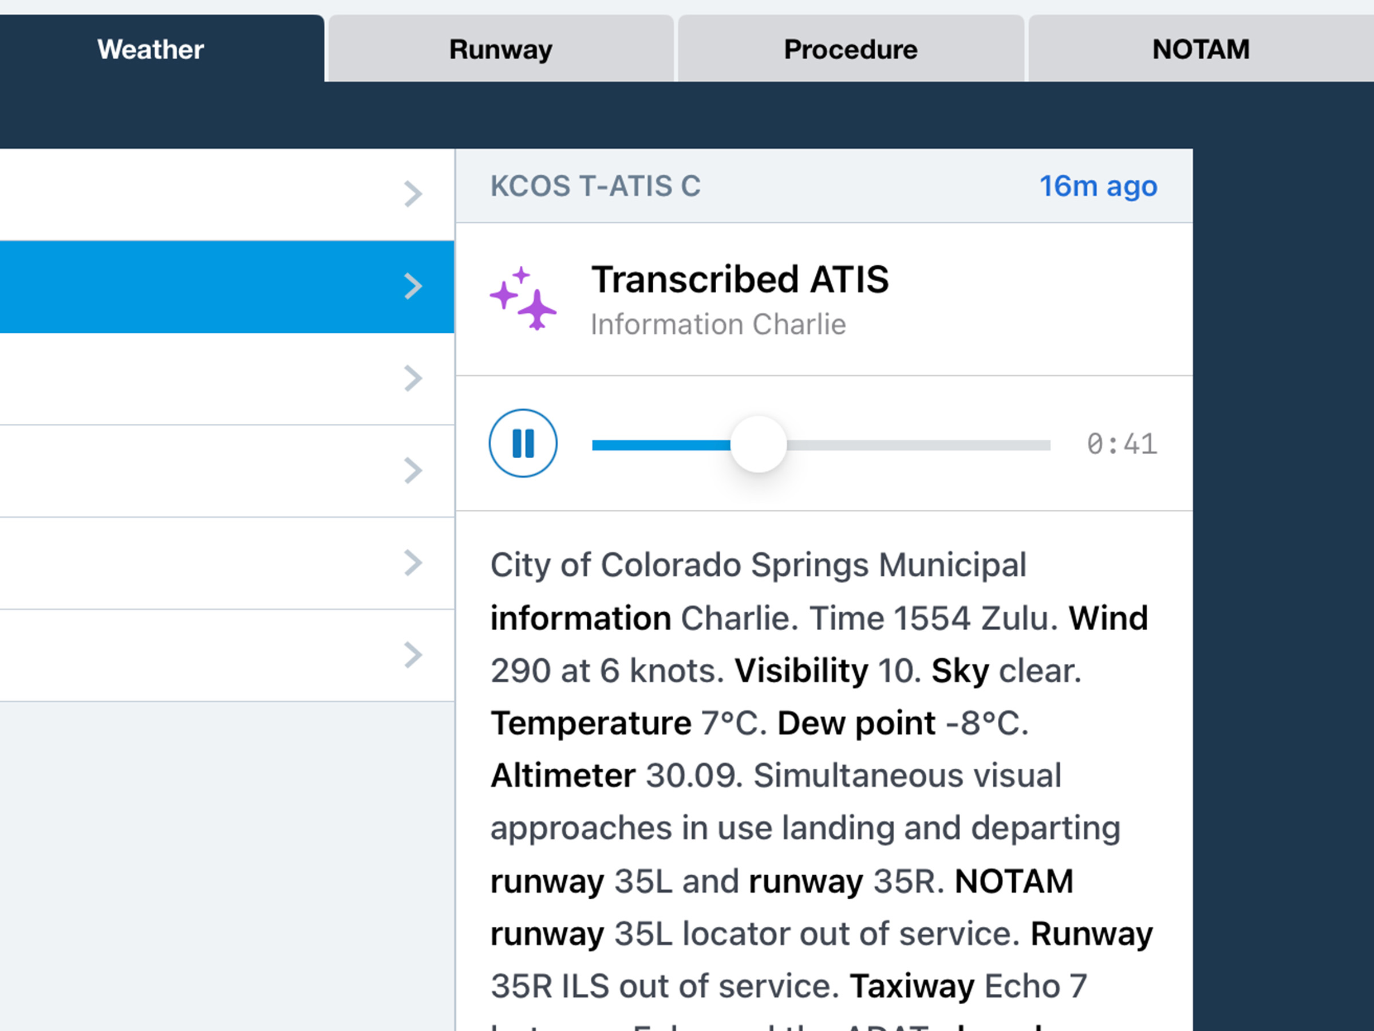Click the sixth list row chevron

(x=413, y=654)
